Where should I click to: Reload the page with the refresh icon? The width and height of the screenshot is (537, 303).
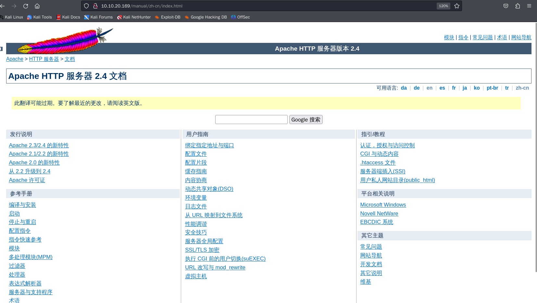pyautogui.click(x=26, y=6)
